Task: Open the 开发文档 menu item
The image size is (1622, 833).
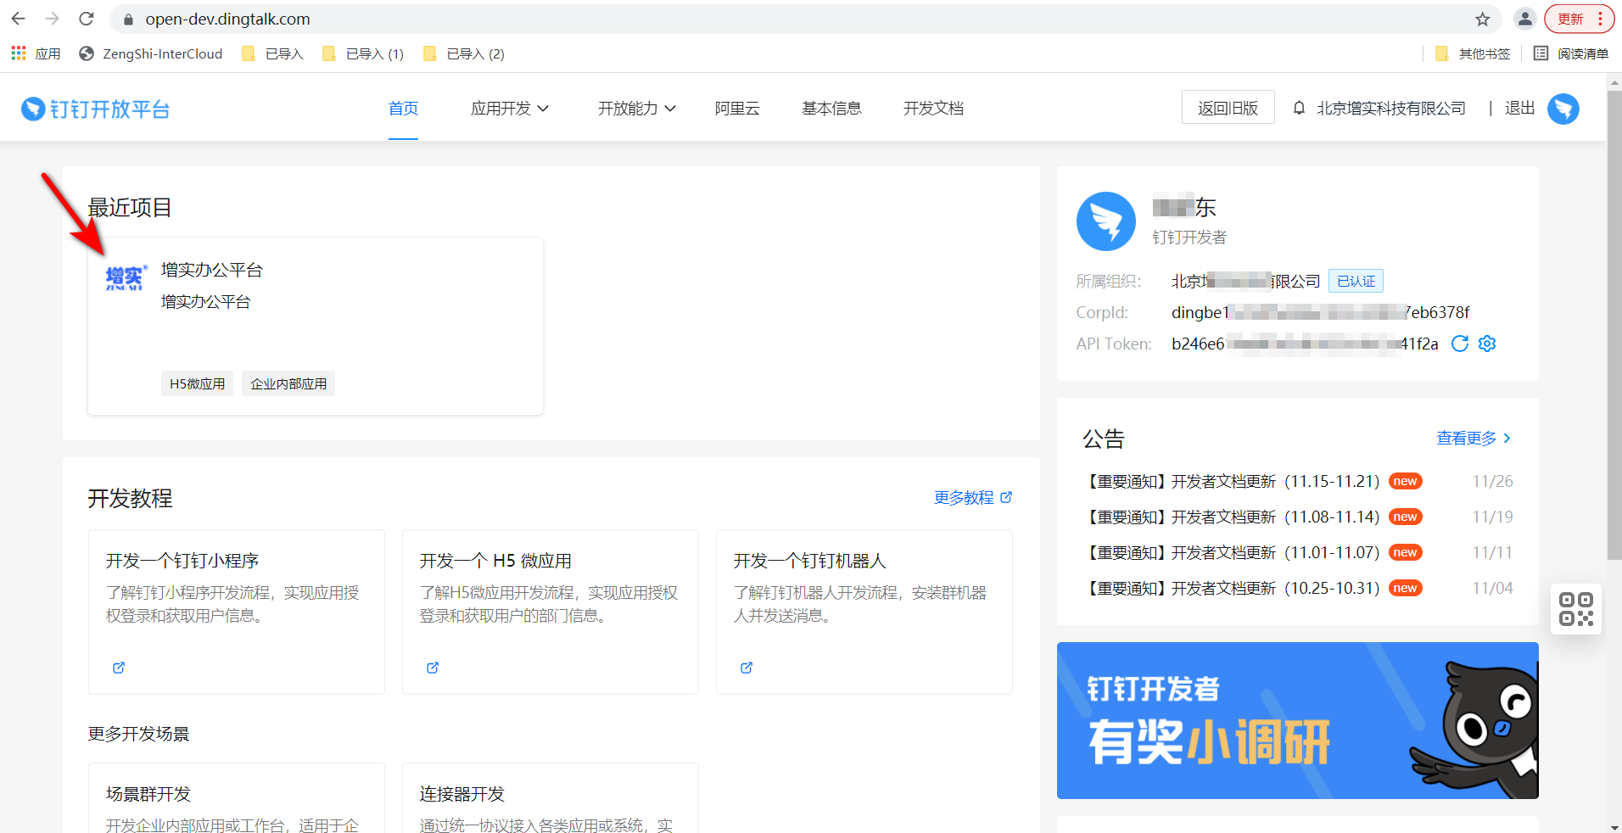Action: click(933, 109)
